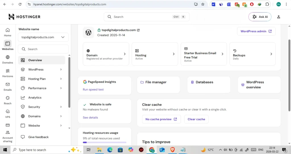Click the sidebar Search field
Image resolution: width=291 pixels, height=154 pixels.
43,49
